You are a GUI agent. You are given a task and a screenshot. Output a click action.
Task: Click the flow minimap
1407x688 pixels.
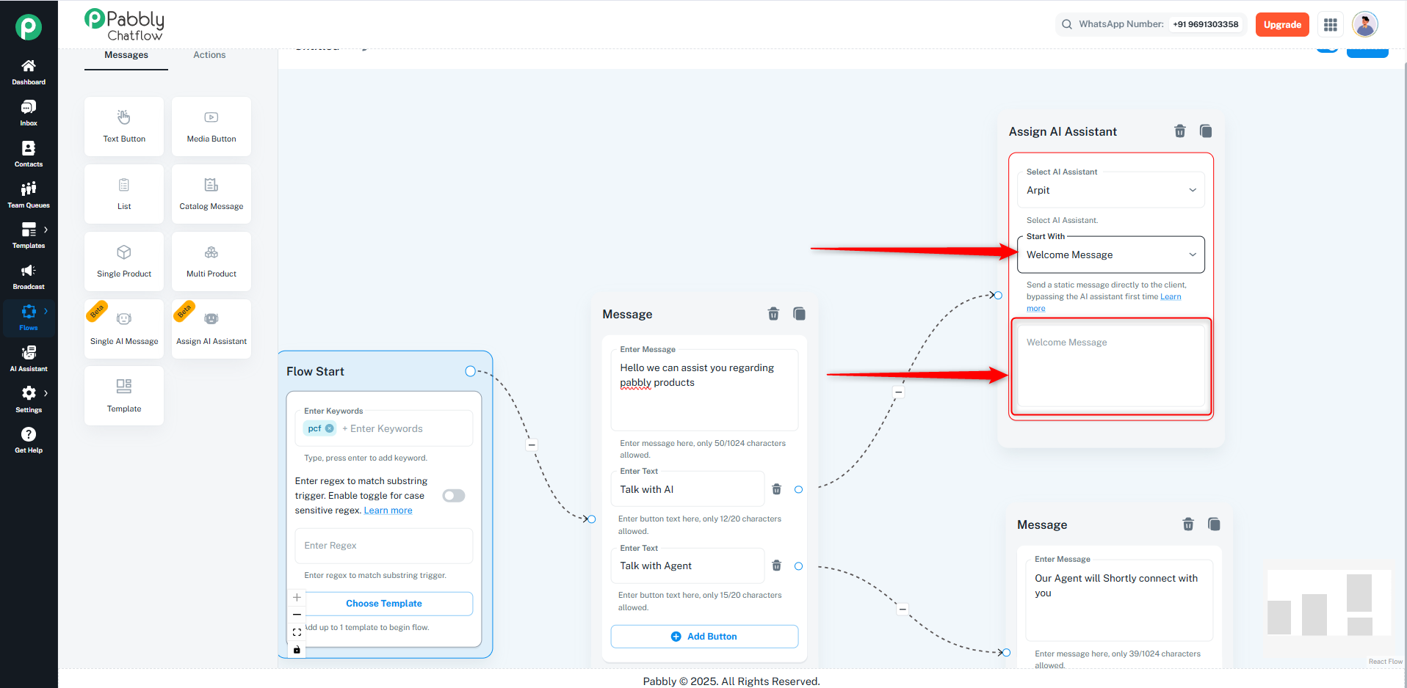[x=1329, y=602]
